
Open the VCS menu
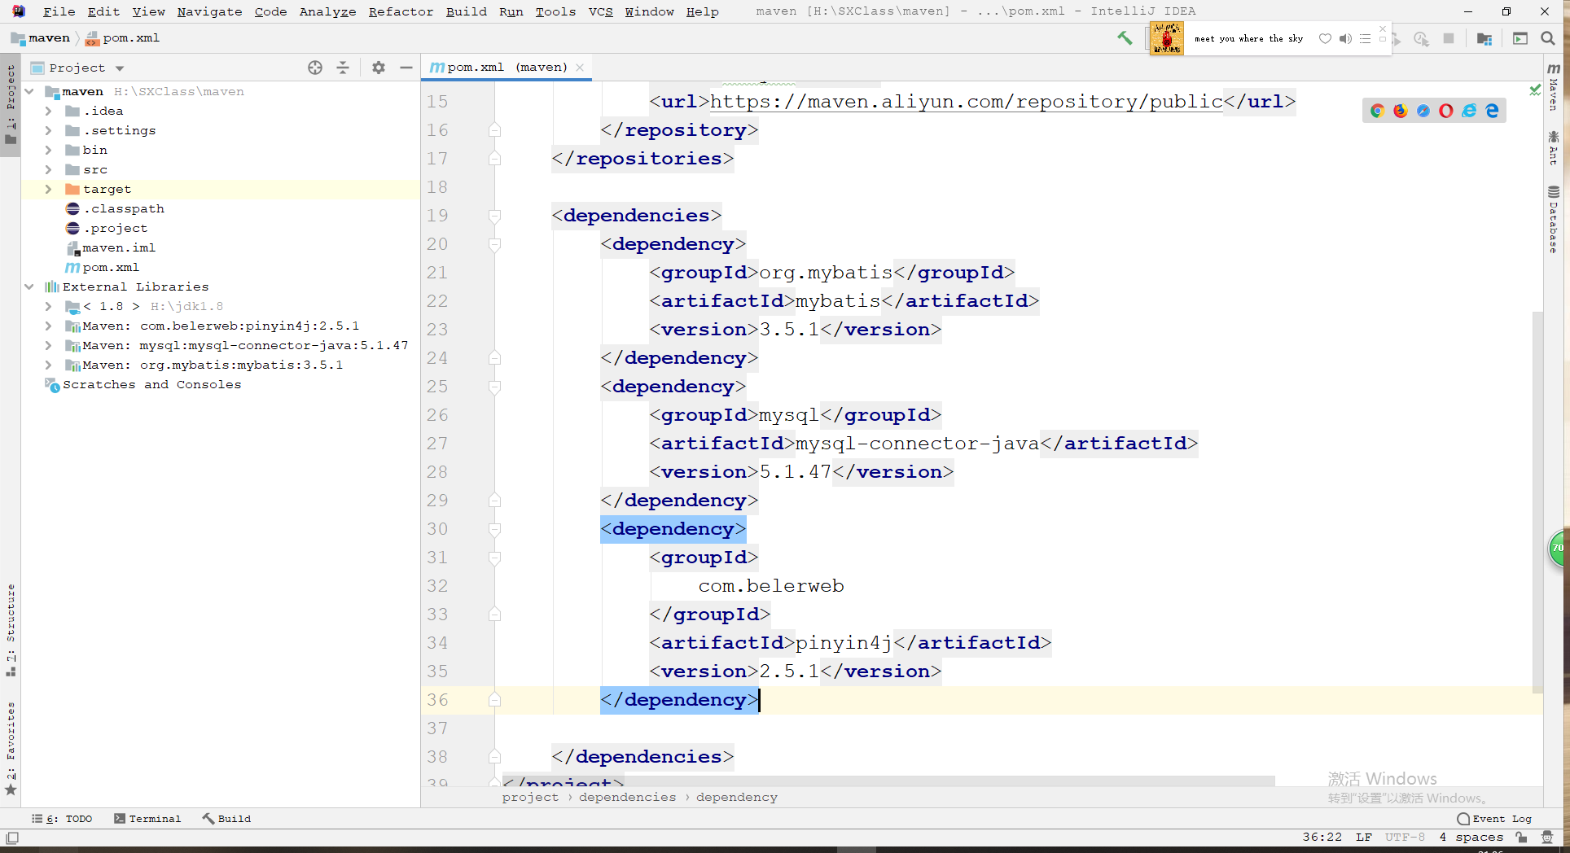pyautogui.click(x=600, y=11)
